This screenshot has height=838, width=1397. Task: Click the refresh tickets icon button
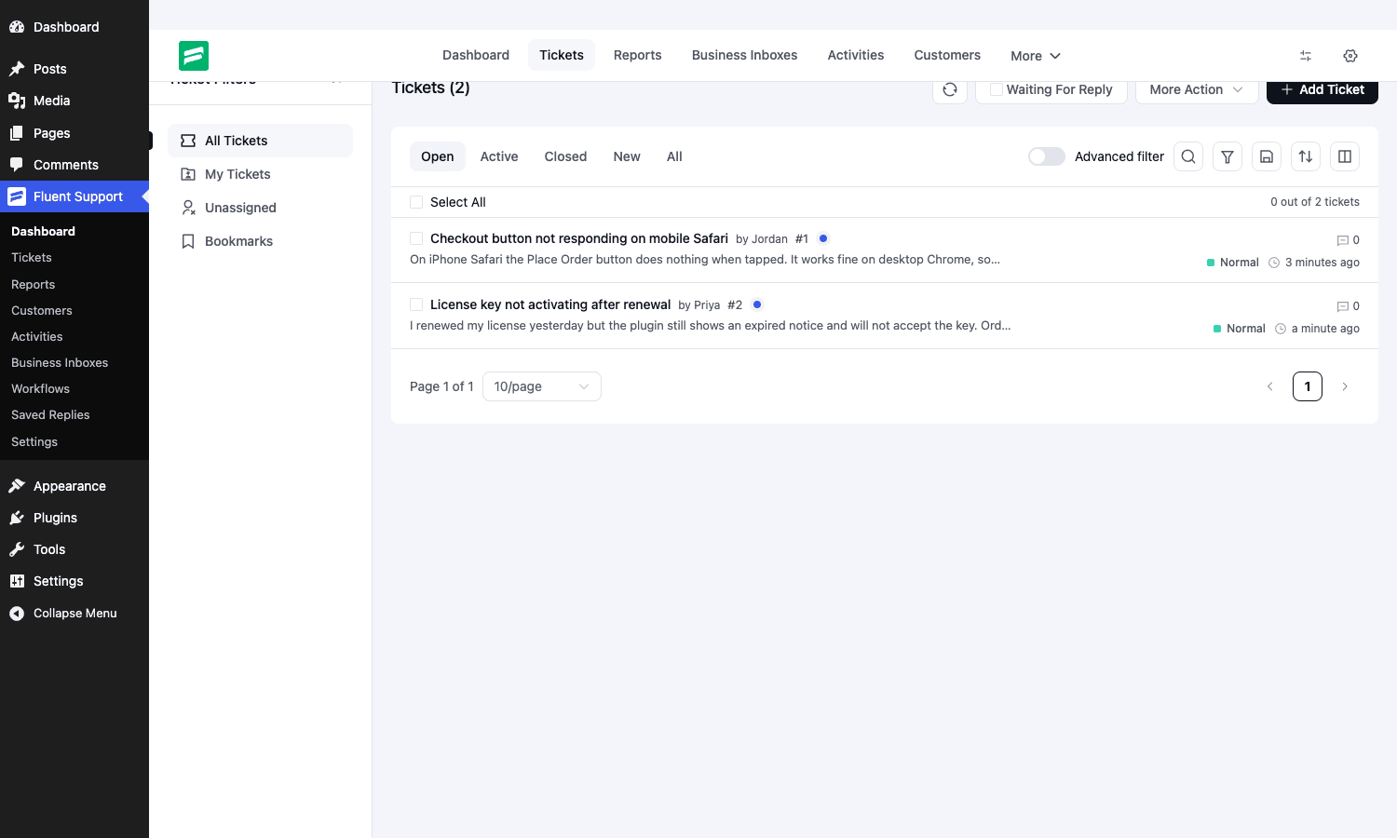(950, 89)
